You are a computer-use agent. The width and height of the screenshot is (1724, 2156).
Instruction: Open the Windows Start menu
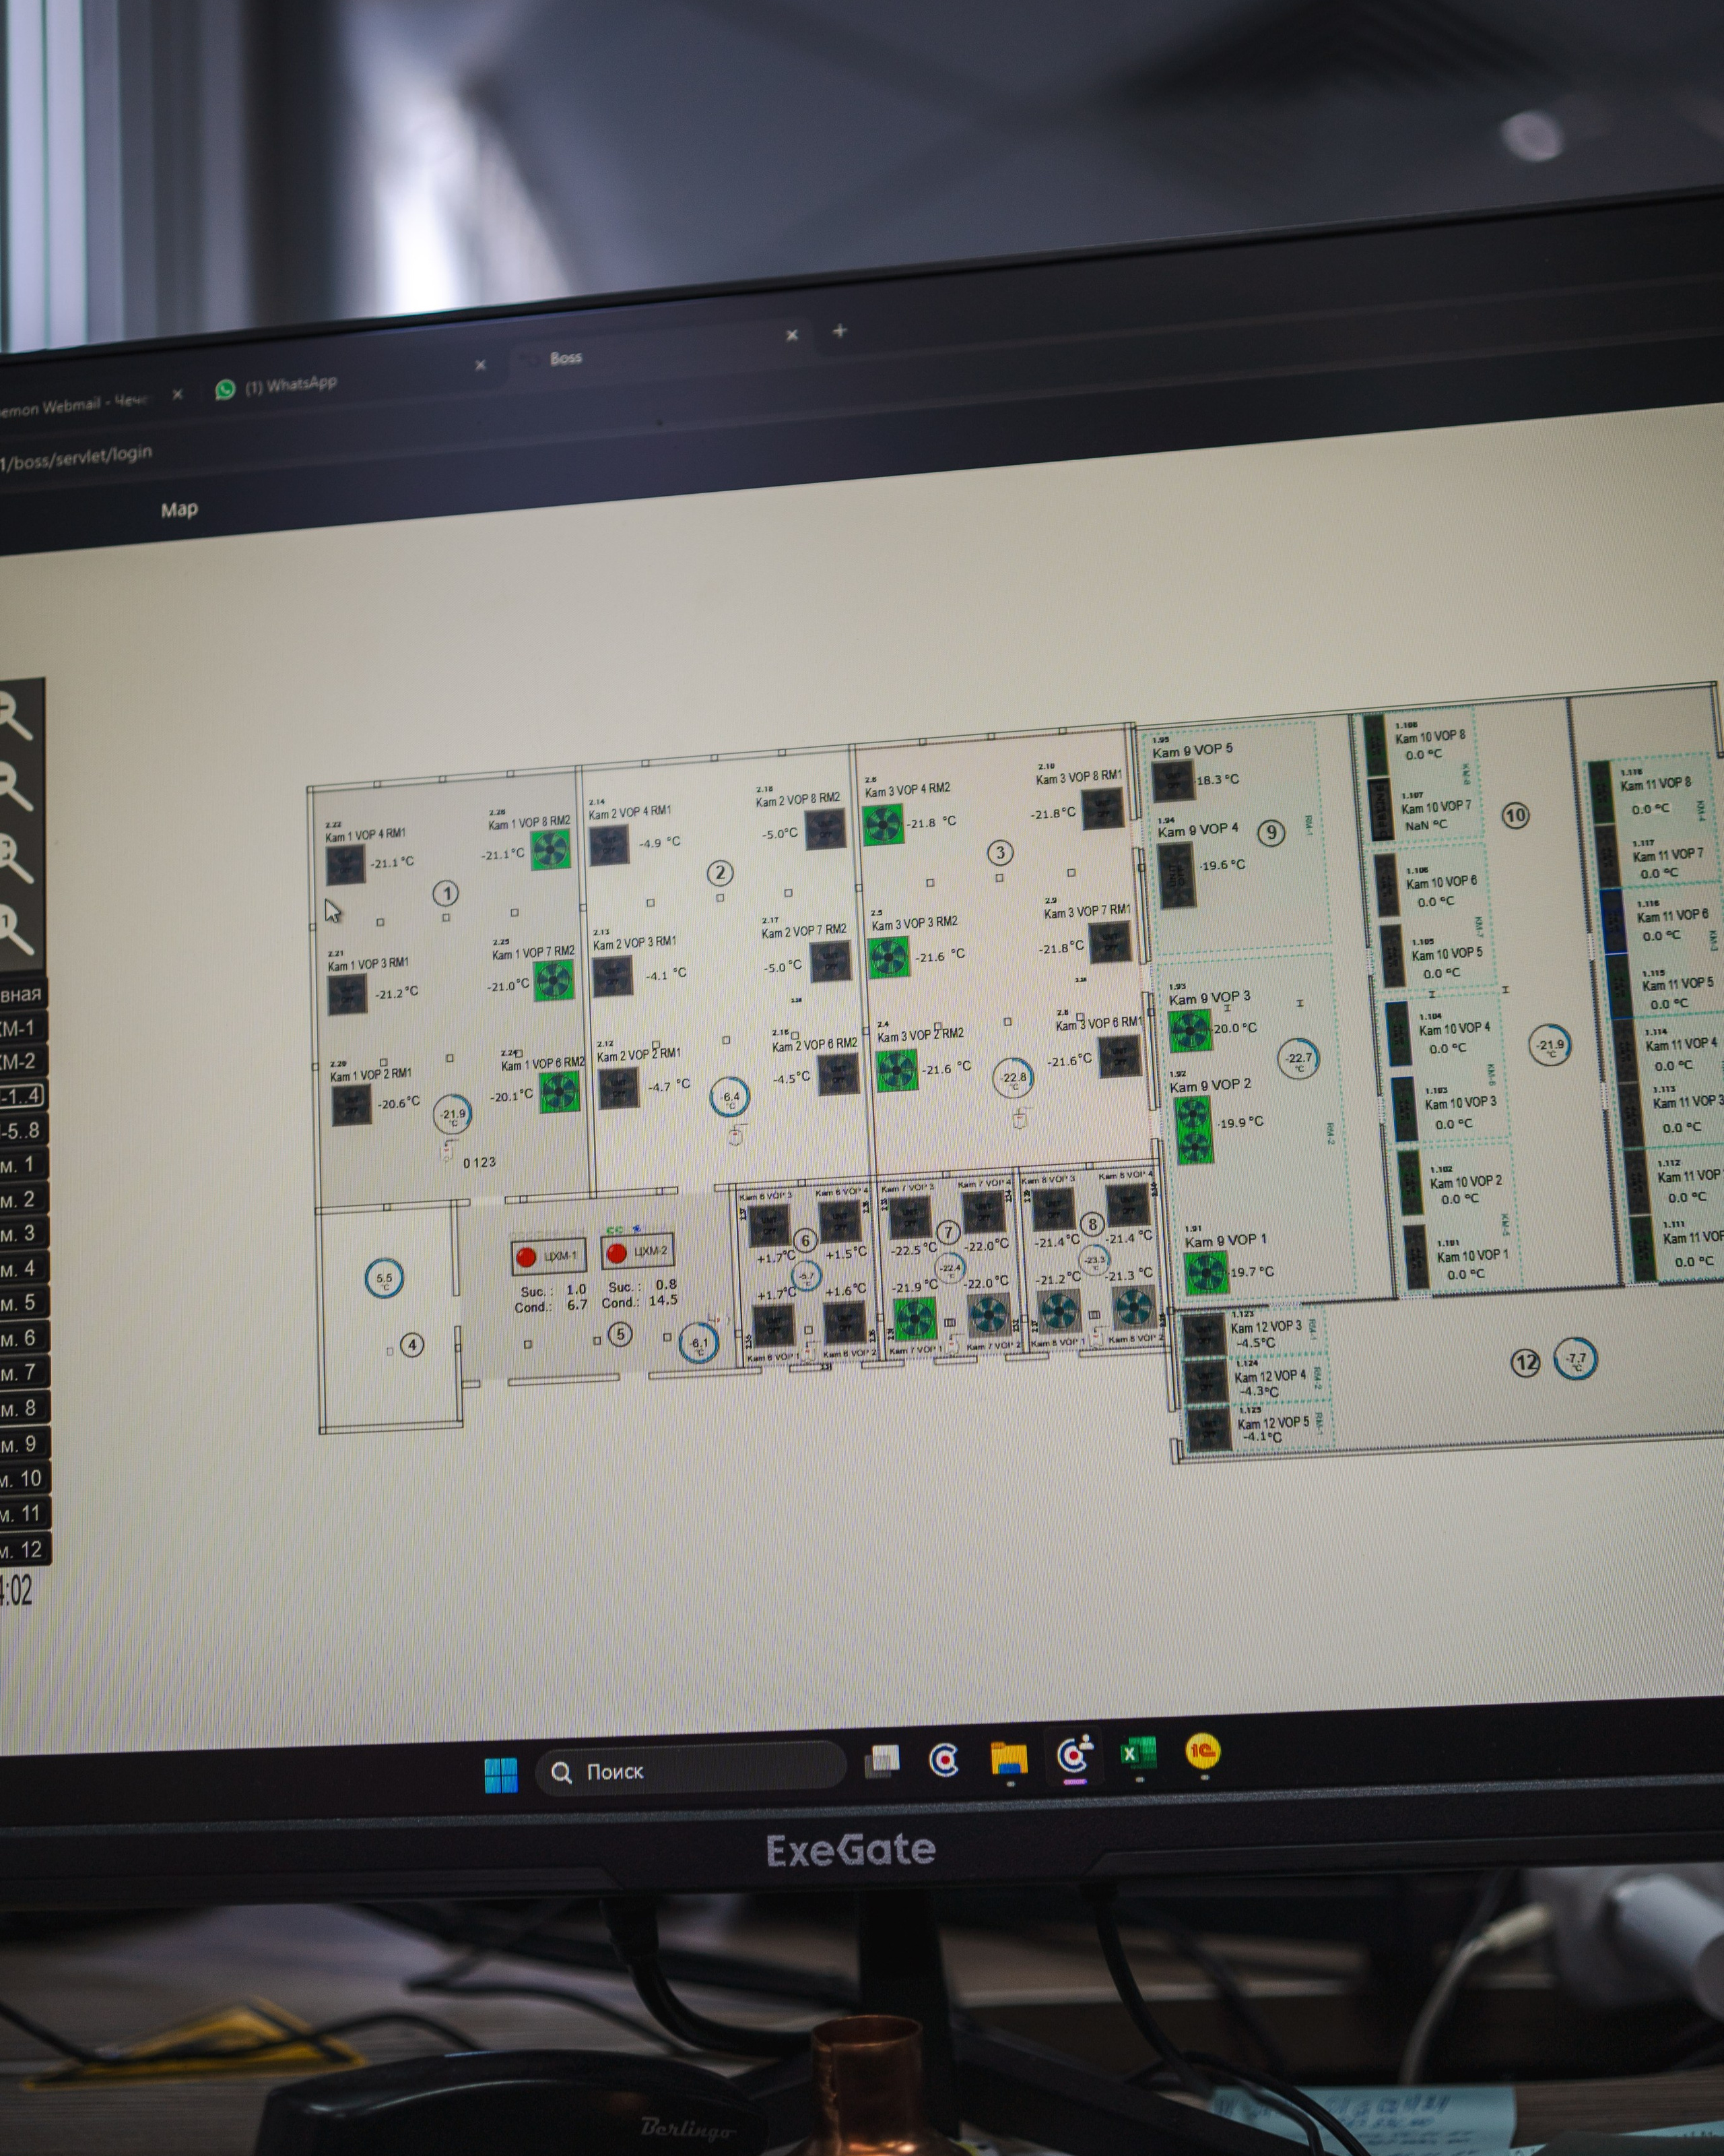pyautogui.click(x=501, y=1775)
